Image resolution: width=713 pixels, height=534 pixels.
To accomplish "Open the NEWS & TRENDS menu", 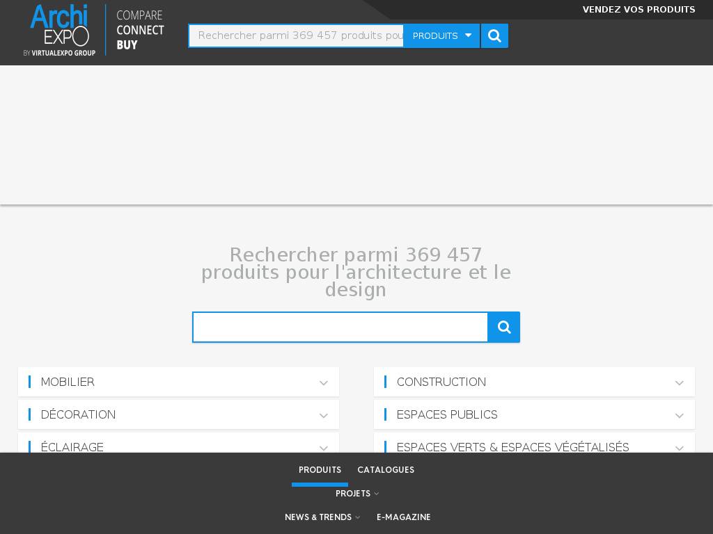I will [x=322, y=517].
